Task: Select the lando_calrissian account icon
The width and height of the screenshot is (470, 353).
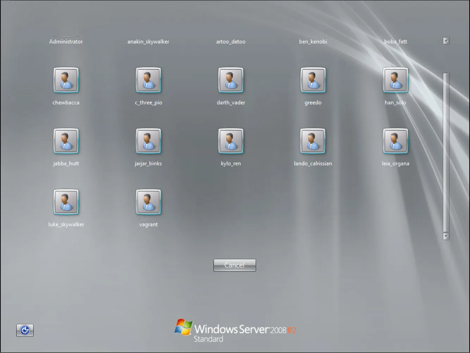Action: point(313,141)
